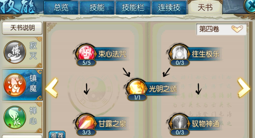
Task: Open the 第四卷 volume dropdown
Action: (221, 29)
